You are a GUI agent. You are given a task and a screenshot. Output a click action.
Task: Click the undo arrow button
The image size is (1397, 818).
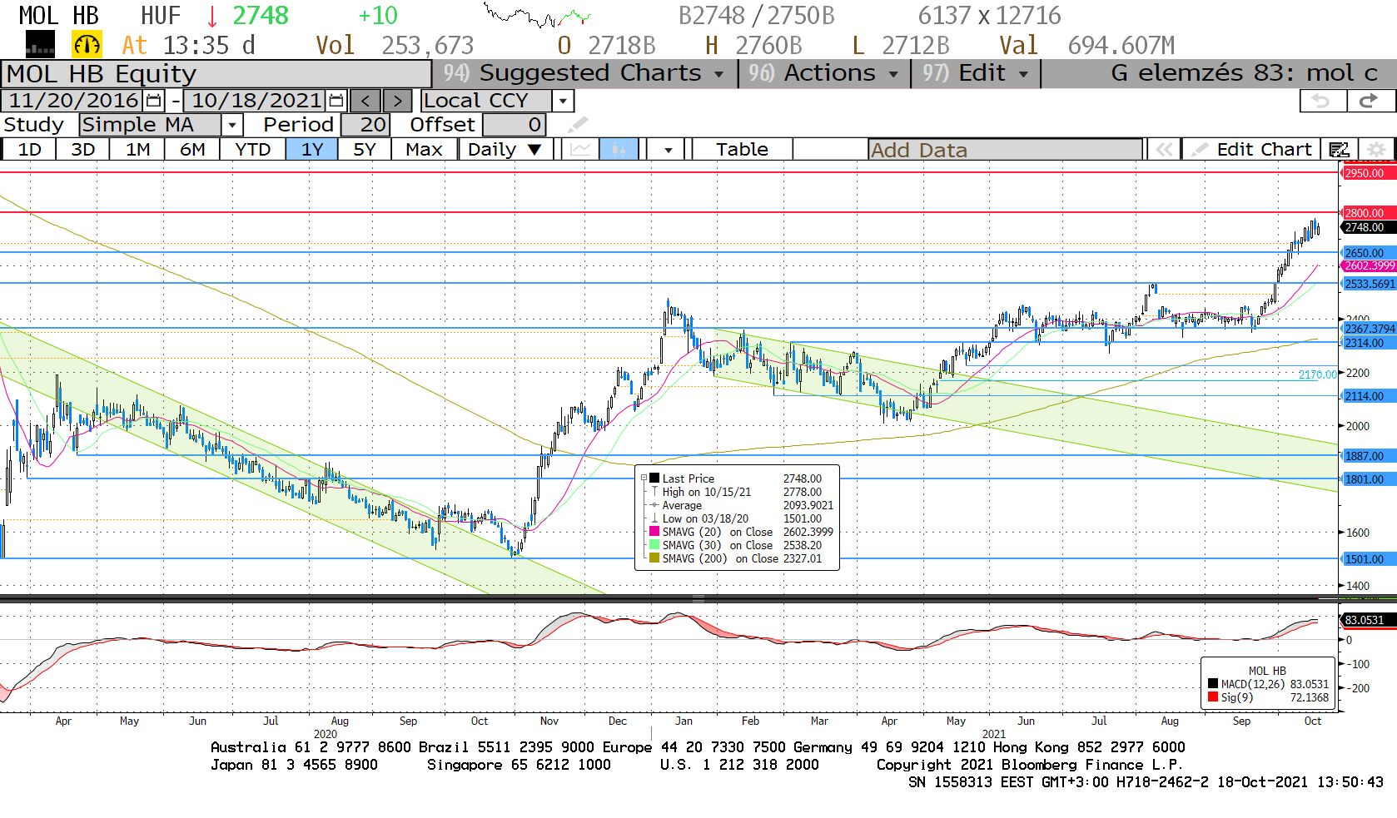point(1322,101)
